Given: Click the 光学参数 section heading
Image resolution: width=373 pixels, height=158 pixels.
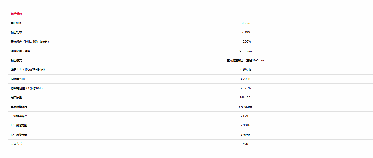Looking at the screenshot, I should (x=16, y=14).
